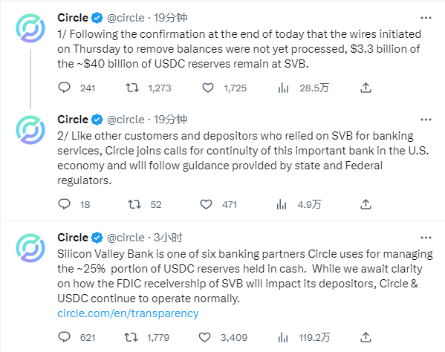Open more options menu on first tweet

pos(426,18)
